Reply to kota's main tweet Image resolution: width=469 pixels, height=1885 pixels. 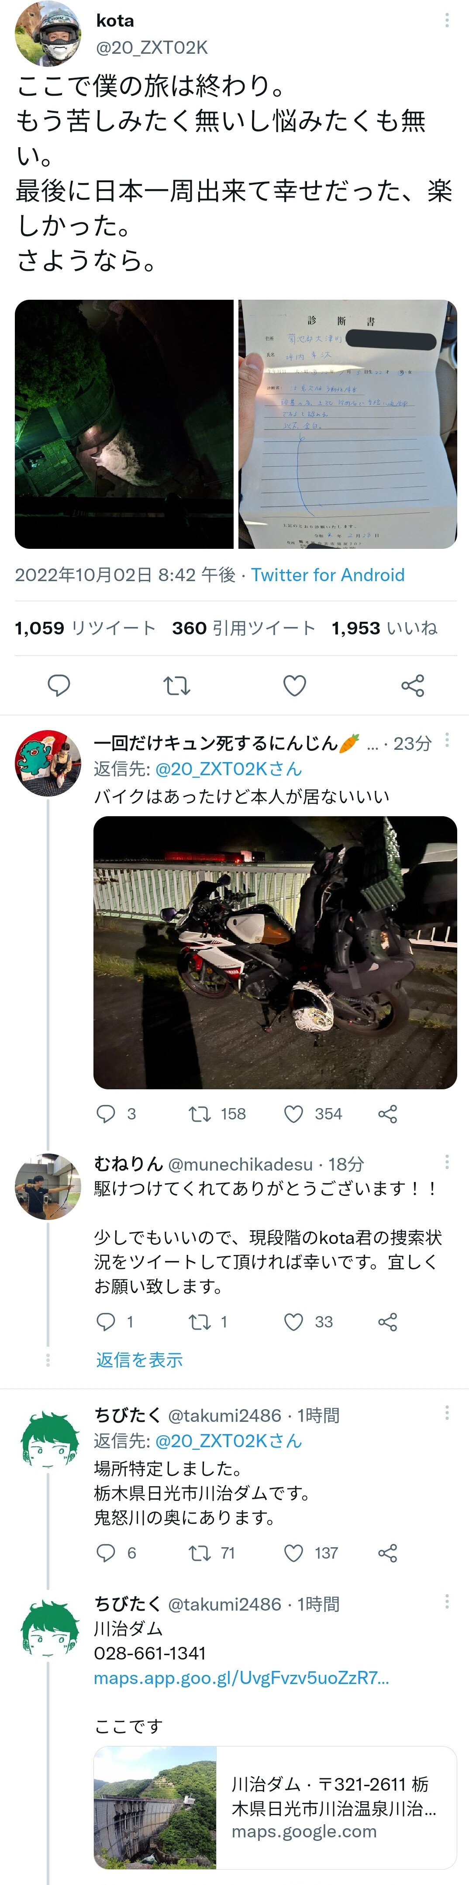[x=59, y=685]
